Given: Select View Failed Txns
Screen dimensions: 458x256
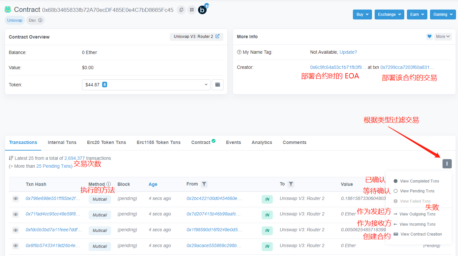Looking at the screenshot, I should coord(412,201).
